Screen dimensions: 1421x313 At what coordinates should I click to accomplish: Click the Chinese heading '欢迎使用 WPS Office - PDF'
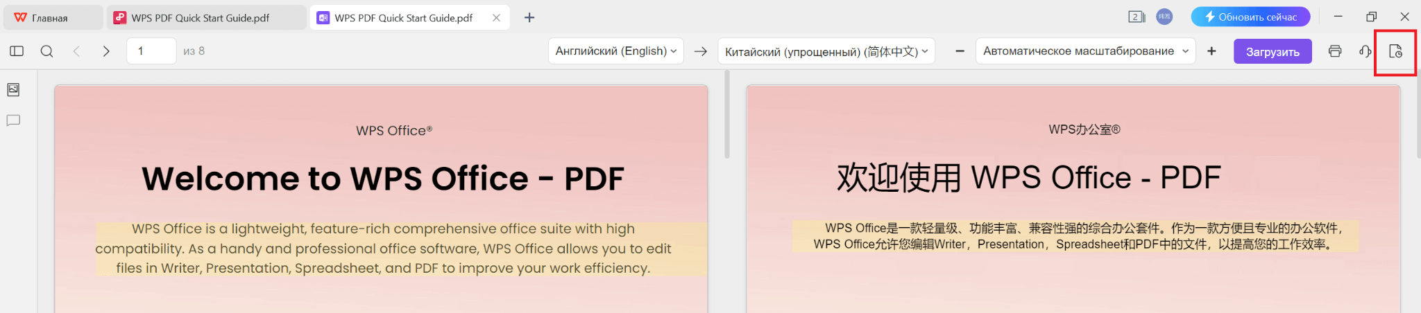coord(1028,178)
